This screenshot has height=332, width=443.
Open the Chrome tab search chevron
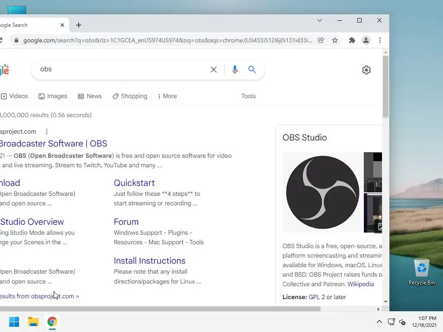[320, 20]
